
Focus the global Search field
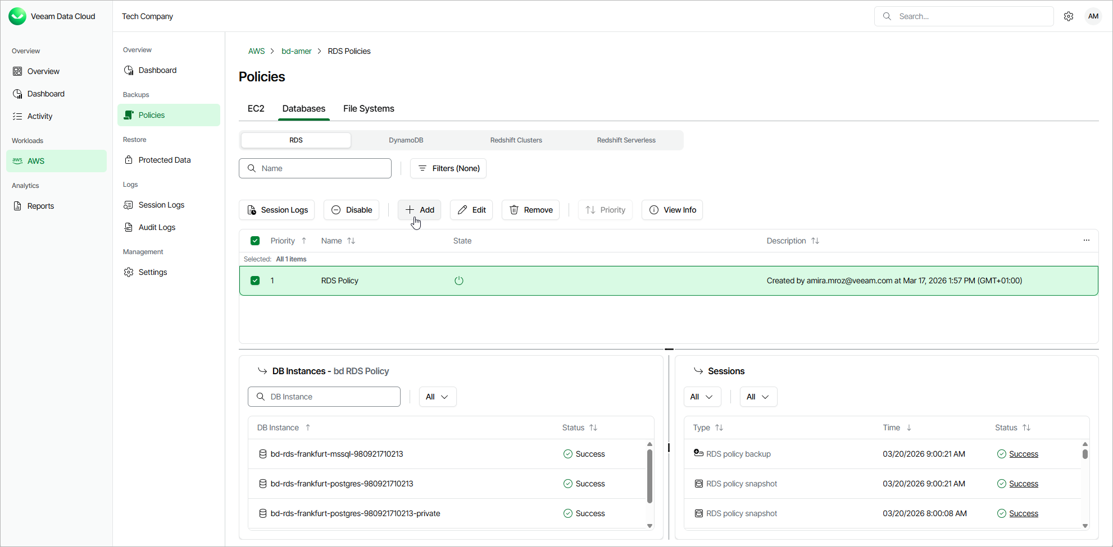tap(964, 16)
